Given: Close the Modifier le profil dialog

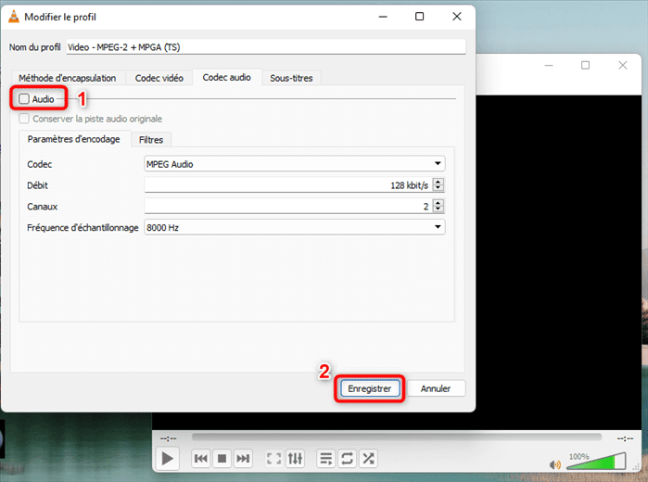Looking at the screenshot, I should 457,17.
